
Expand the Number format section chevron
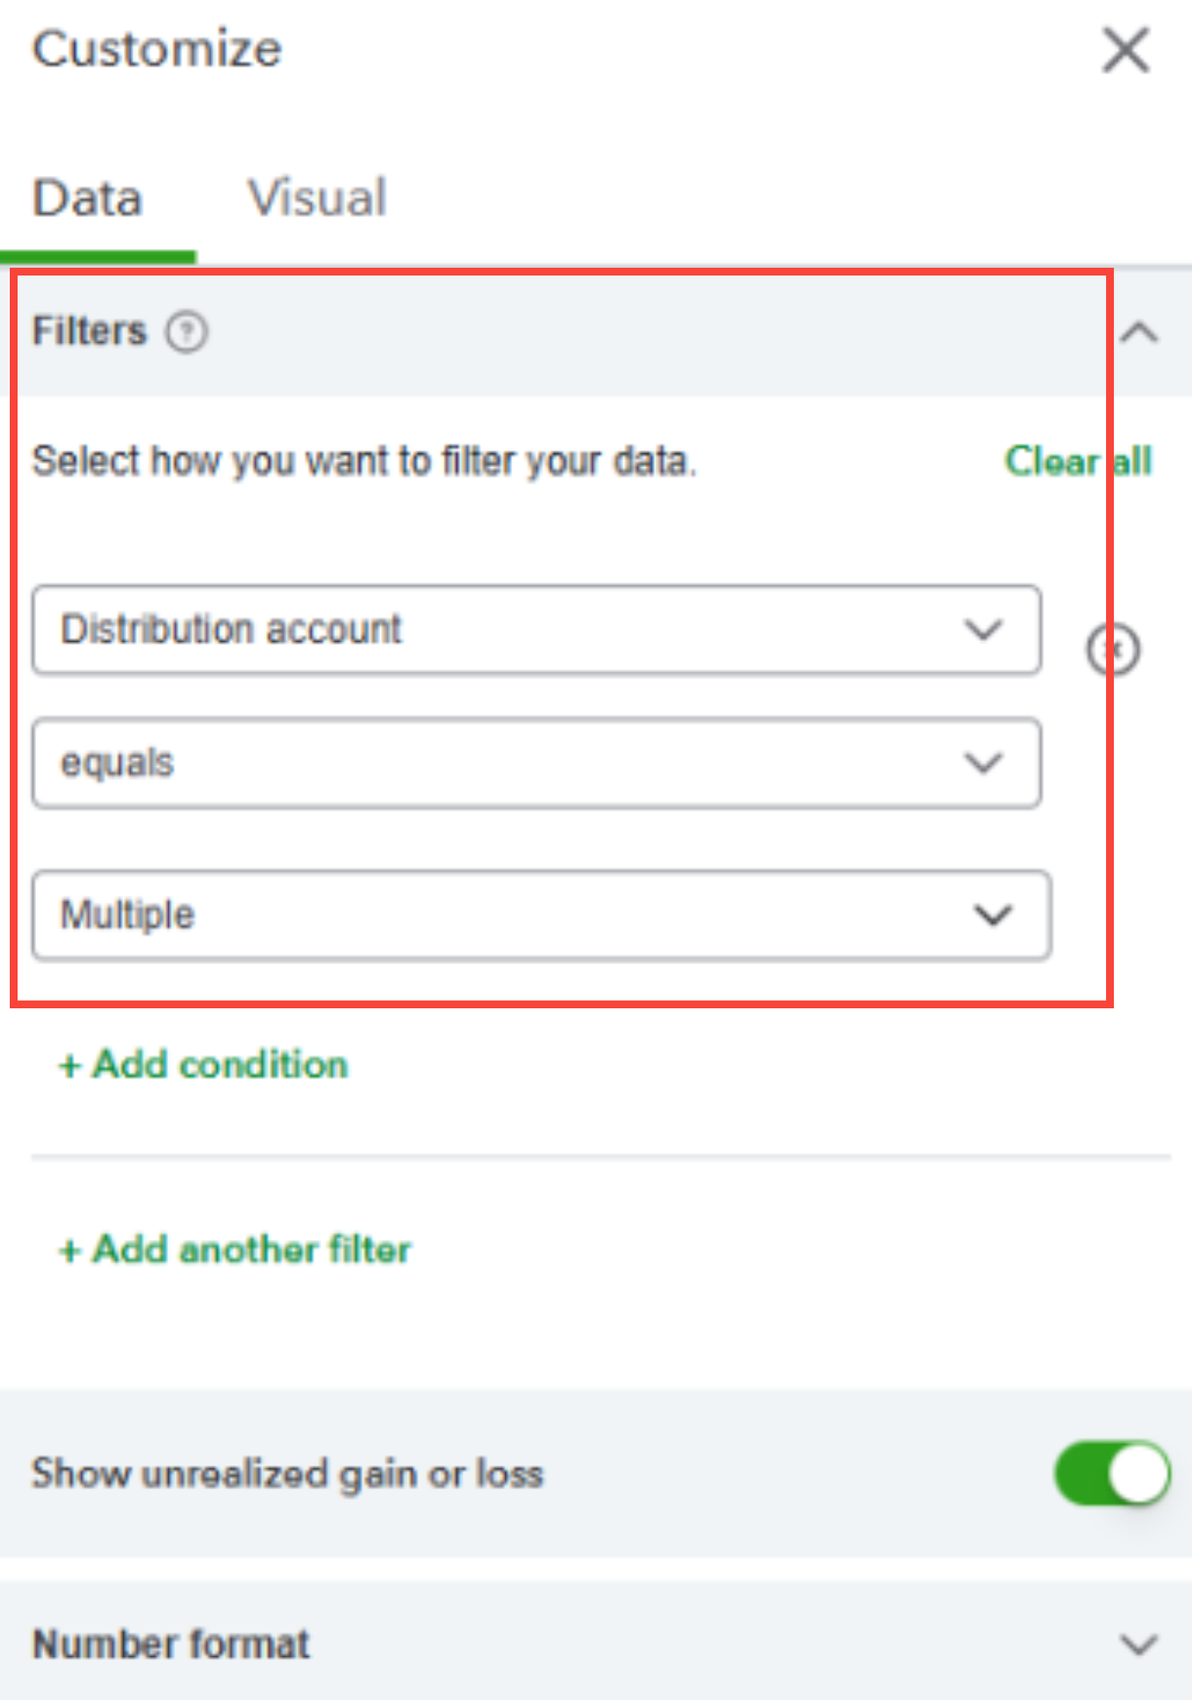(1139, 1645)
